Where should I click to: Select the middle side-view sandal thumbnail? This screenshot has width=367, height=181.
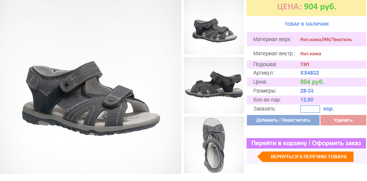[x=214, y=85]
